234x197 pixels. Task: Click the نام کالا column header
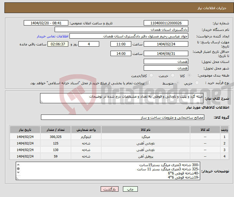click(146, 130)
